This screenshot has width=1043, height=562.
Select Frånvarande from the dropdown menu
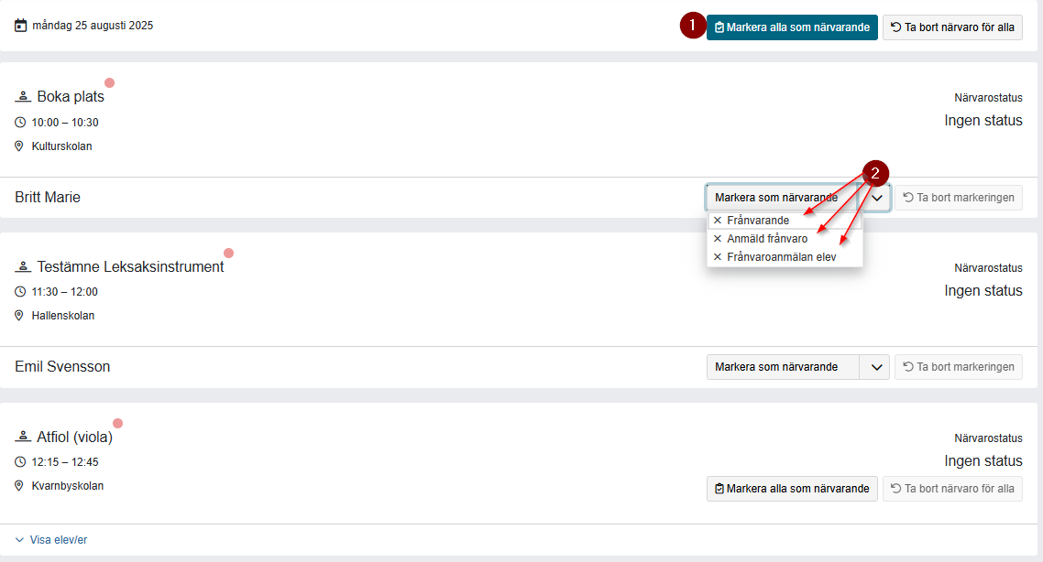point(757,221)
